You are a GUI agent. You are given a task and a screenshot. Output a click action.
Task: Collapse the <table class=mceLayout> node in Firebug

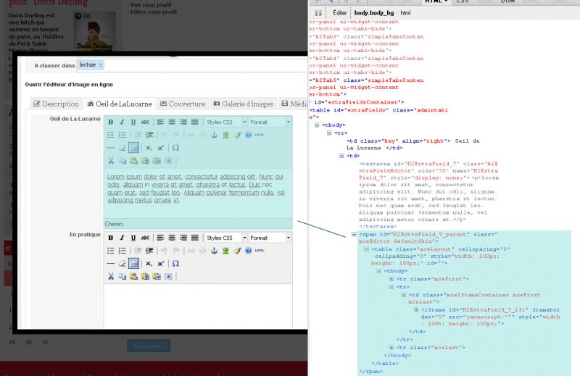[x=366, y=249]
